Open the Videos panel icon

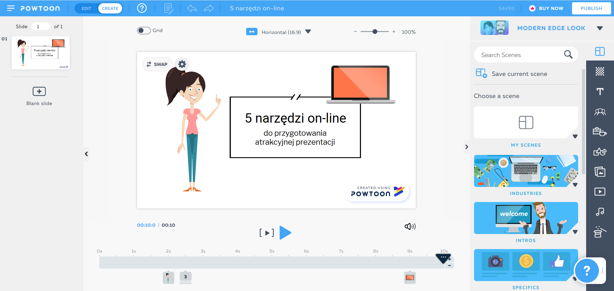pos(600,191)
